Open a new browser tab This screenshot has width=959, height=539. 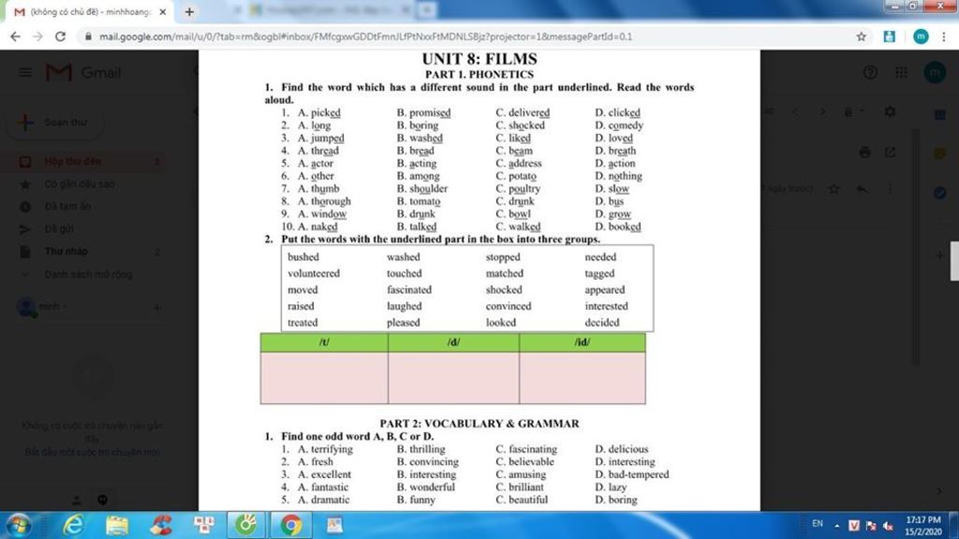(189, 11)
